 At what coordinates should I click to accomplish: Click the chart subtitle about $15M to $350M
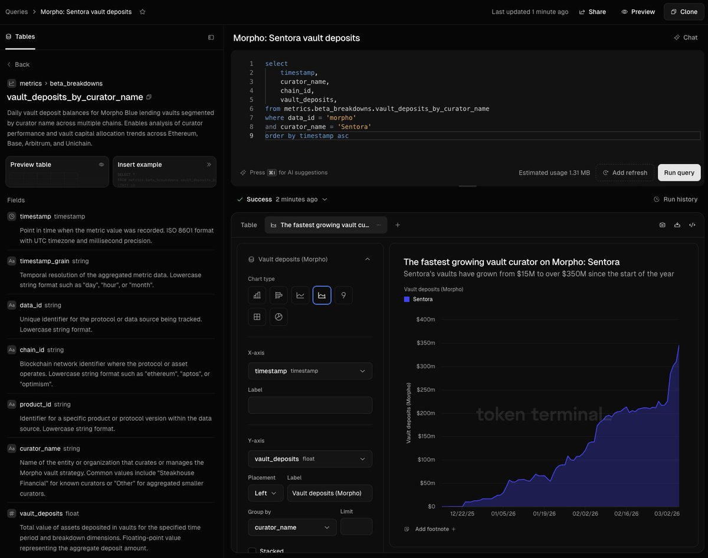[x=539, y=274]
